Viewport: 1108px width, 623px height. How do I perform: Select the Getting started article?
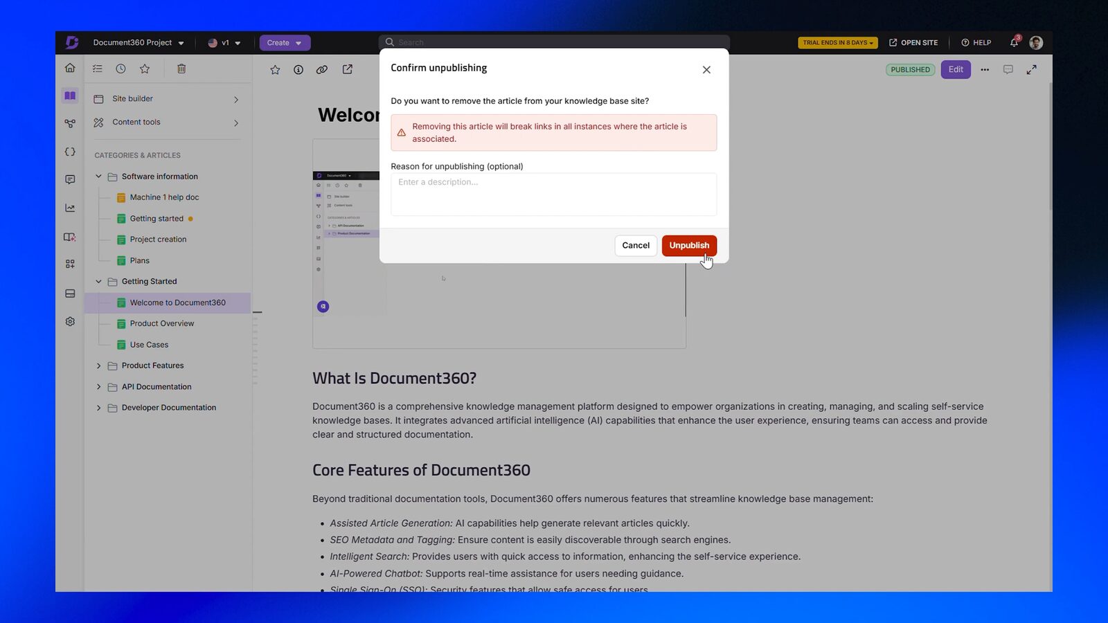(x=157, y=219)
